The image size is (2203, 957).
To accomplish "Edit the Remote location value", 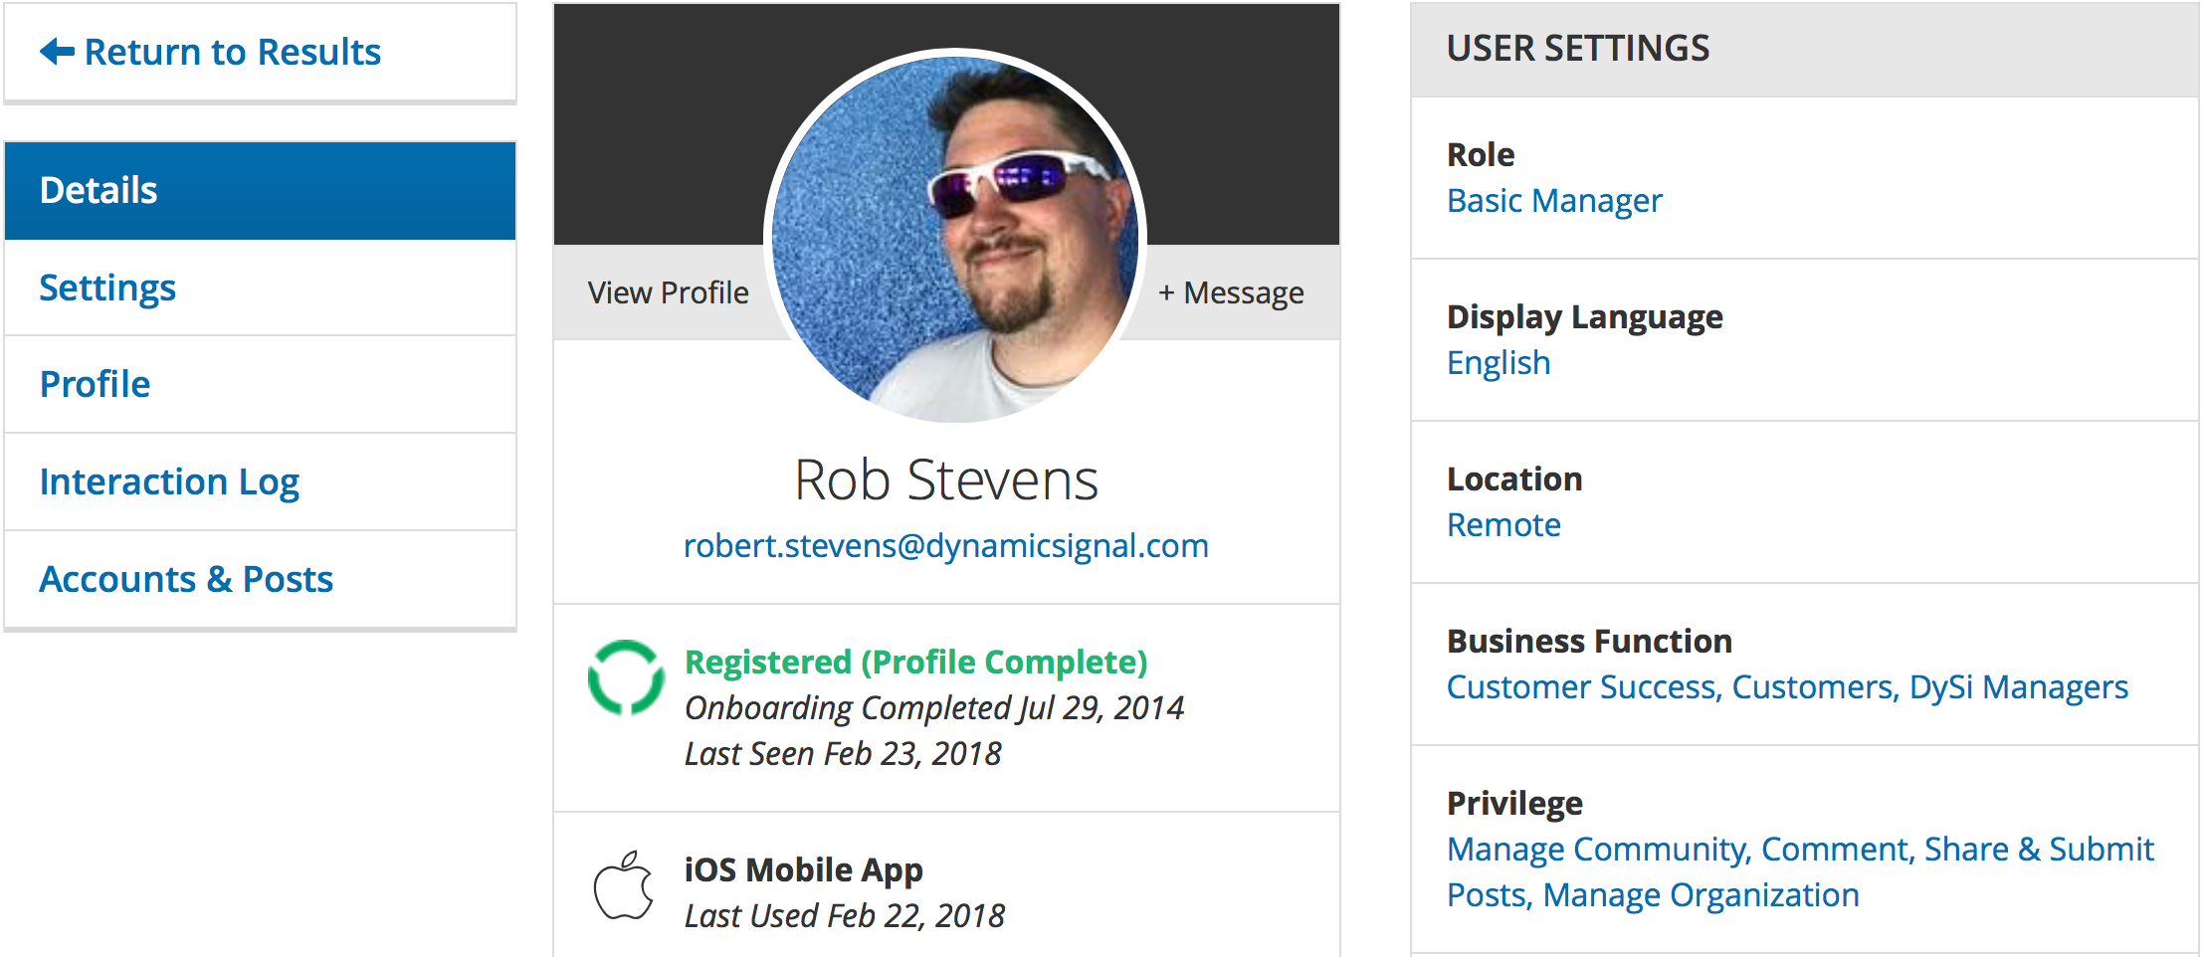I will tap(1503, 524).
